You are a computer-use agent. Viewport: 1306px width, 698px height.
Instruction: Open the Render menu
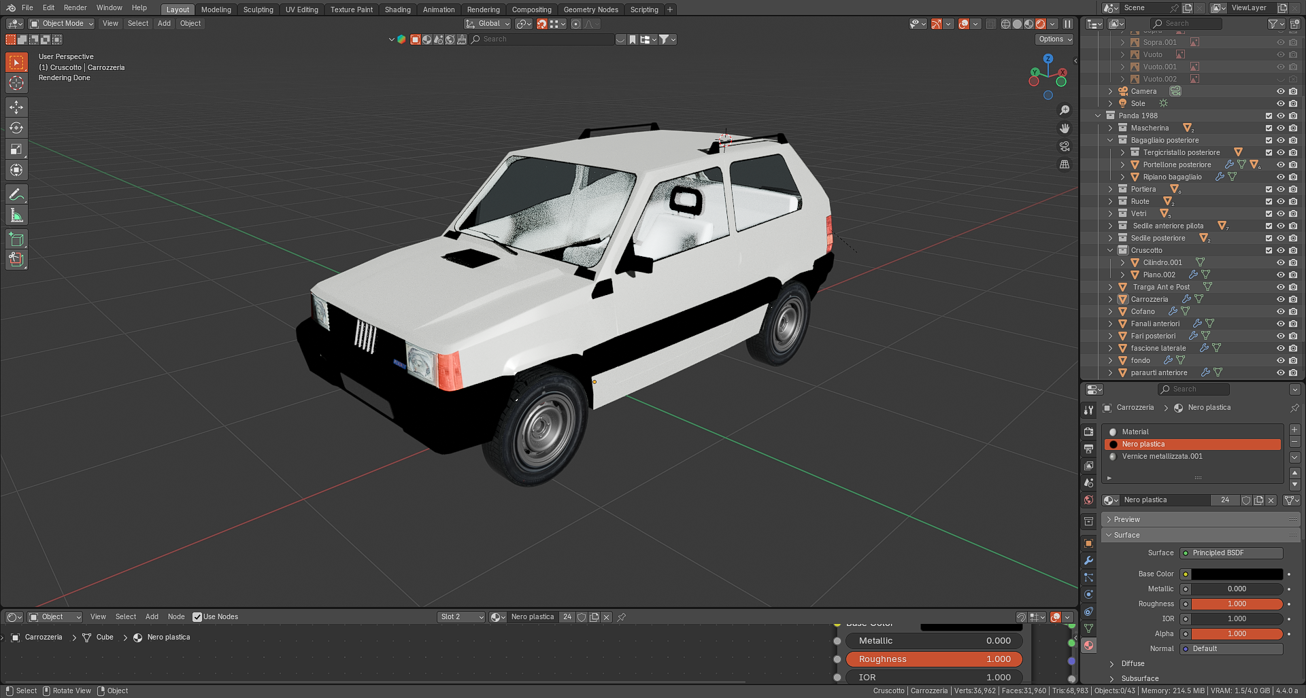(x=75, y=8)
